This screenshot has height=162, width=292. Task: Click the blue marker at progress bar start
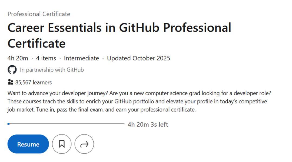[9, 124]
